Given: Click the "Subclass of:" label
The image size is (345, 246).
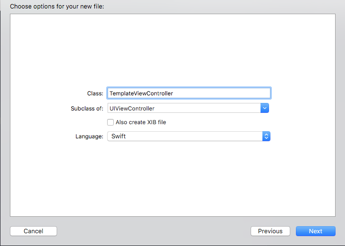Looking at the screenshot, I should tap(86, 108).
